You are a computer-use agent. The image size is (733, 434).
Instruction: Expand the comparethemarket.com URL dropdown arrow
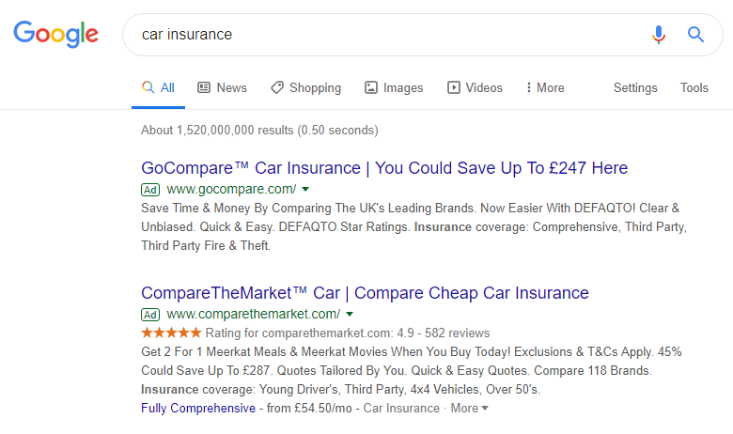point(350,315)
